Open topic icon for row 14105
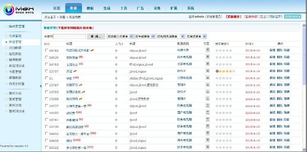 point(208,112)
